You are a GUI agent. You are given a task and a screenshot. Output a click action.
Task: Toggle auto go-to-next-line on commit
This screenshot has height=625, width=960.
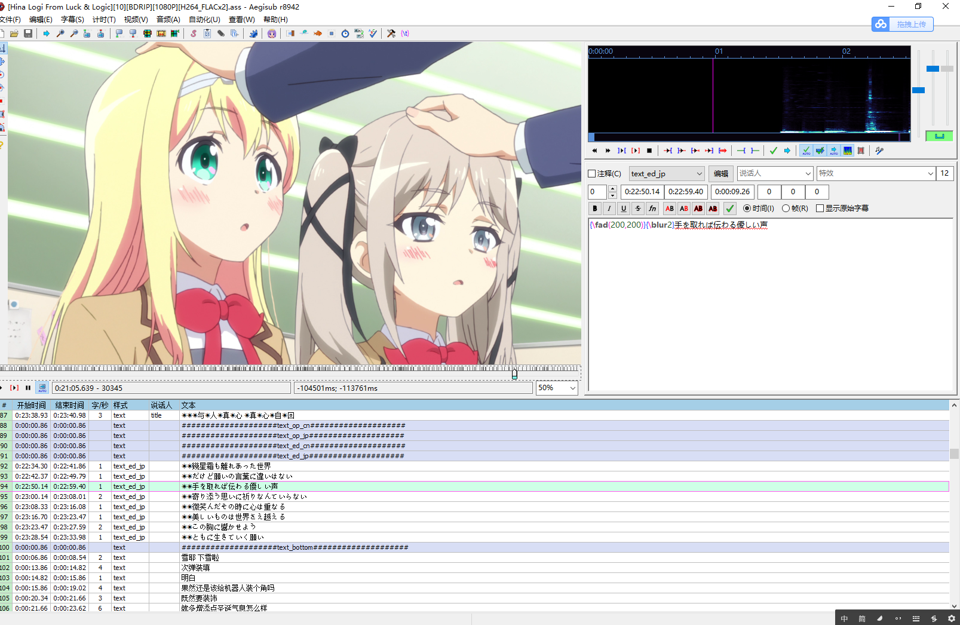pos(820,151)
